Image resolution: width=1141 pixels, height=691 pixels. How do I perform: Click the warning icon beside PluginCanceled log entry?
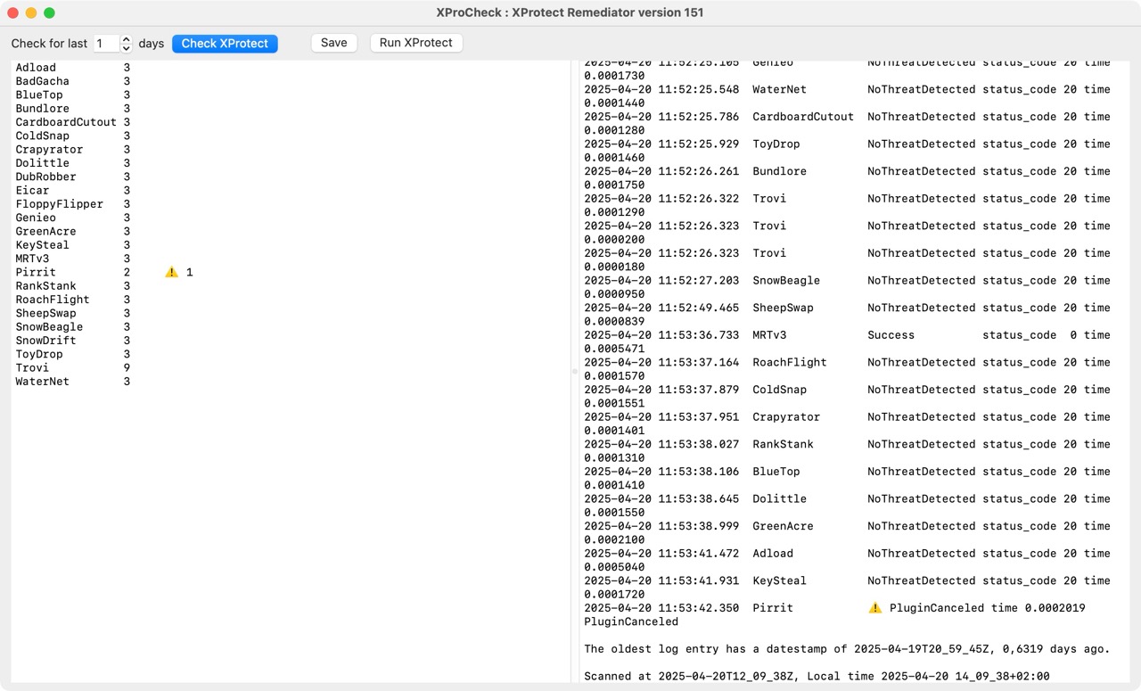pyautogui.click(x=875, y=608)
